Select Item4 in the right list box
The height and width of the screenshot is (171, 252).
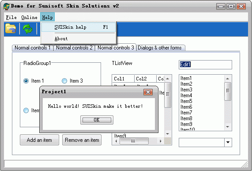click(202, 95)
